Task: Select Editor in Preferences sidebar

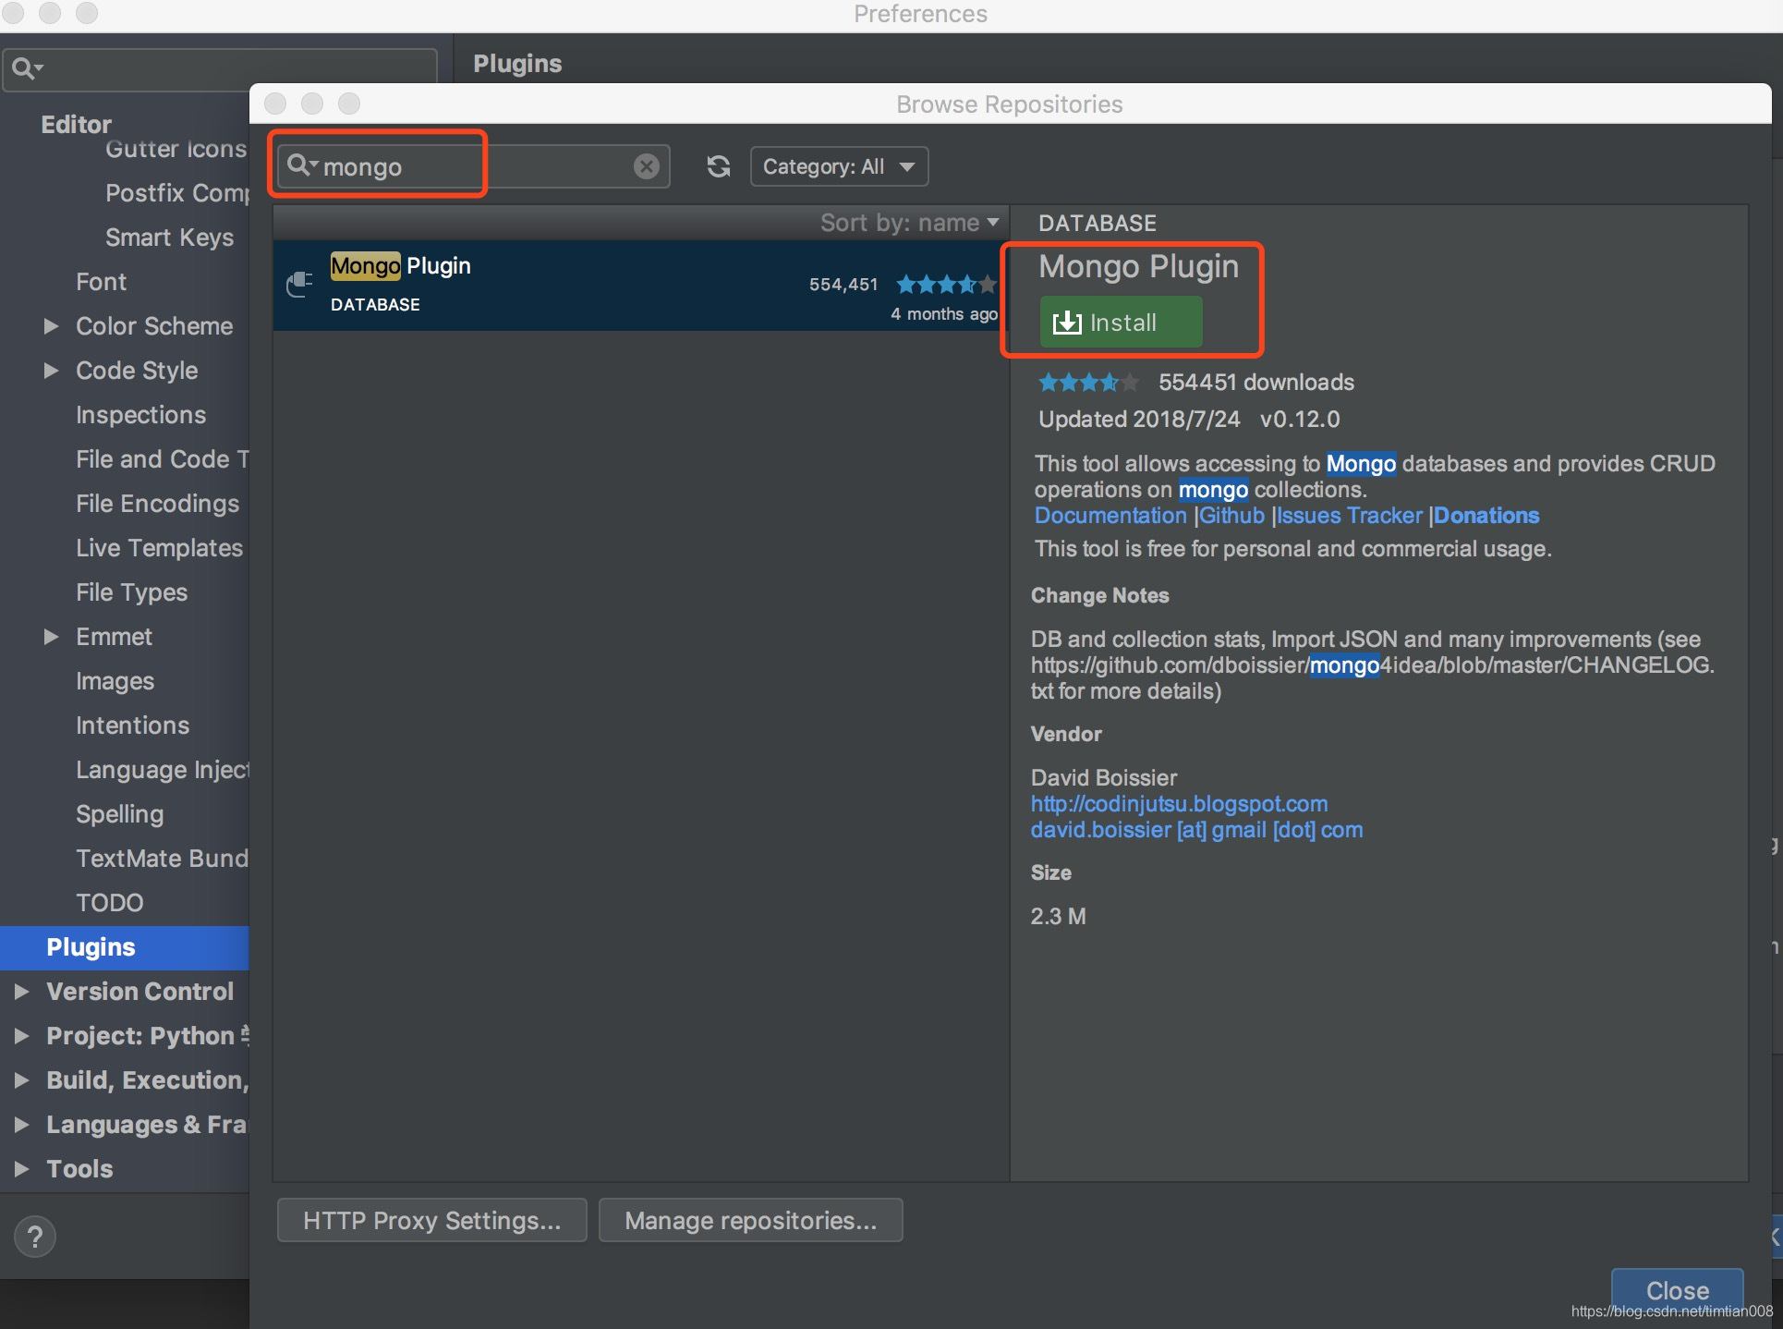Action: (76, 124)
